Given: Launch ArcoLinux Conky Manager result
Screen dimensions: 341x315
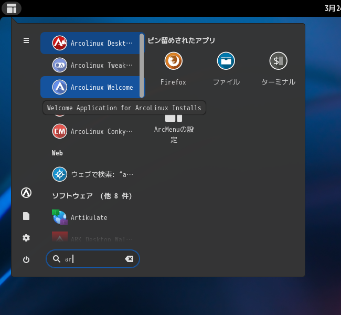Looking at the screenshot, I should point(93,131).
